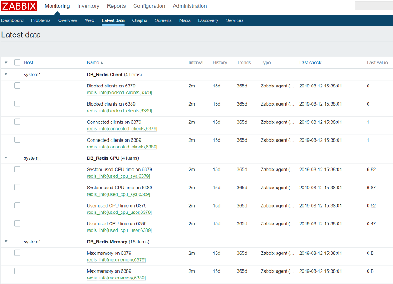Click the ZABBIX logo
This screenshot has height=284, width=393.
19,6
